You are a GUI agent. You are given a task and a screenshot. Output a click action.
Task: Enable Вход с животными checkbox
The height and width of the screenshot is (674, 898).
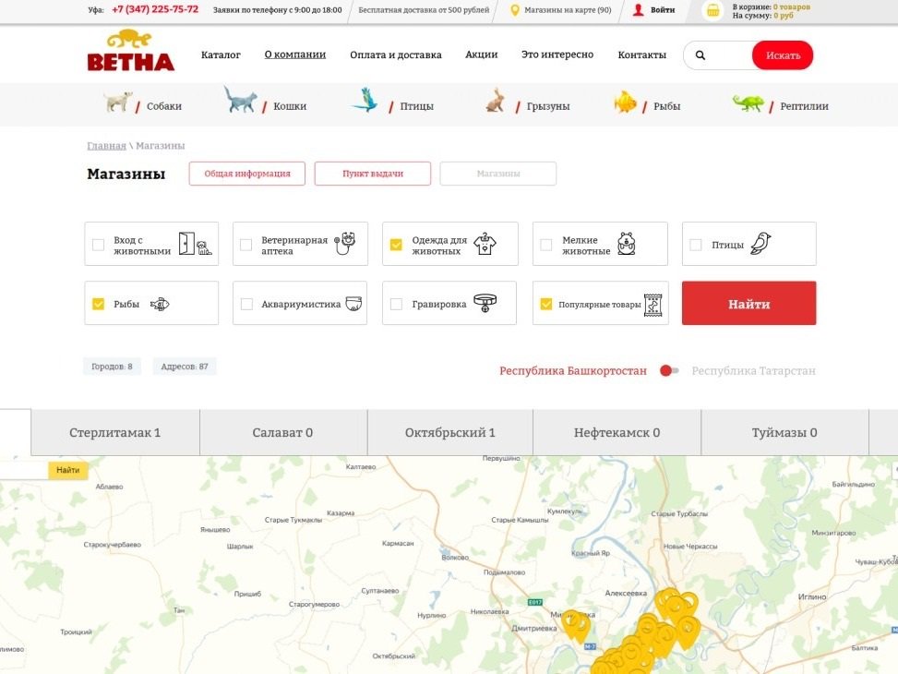(x=99, y=245)
